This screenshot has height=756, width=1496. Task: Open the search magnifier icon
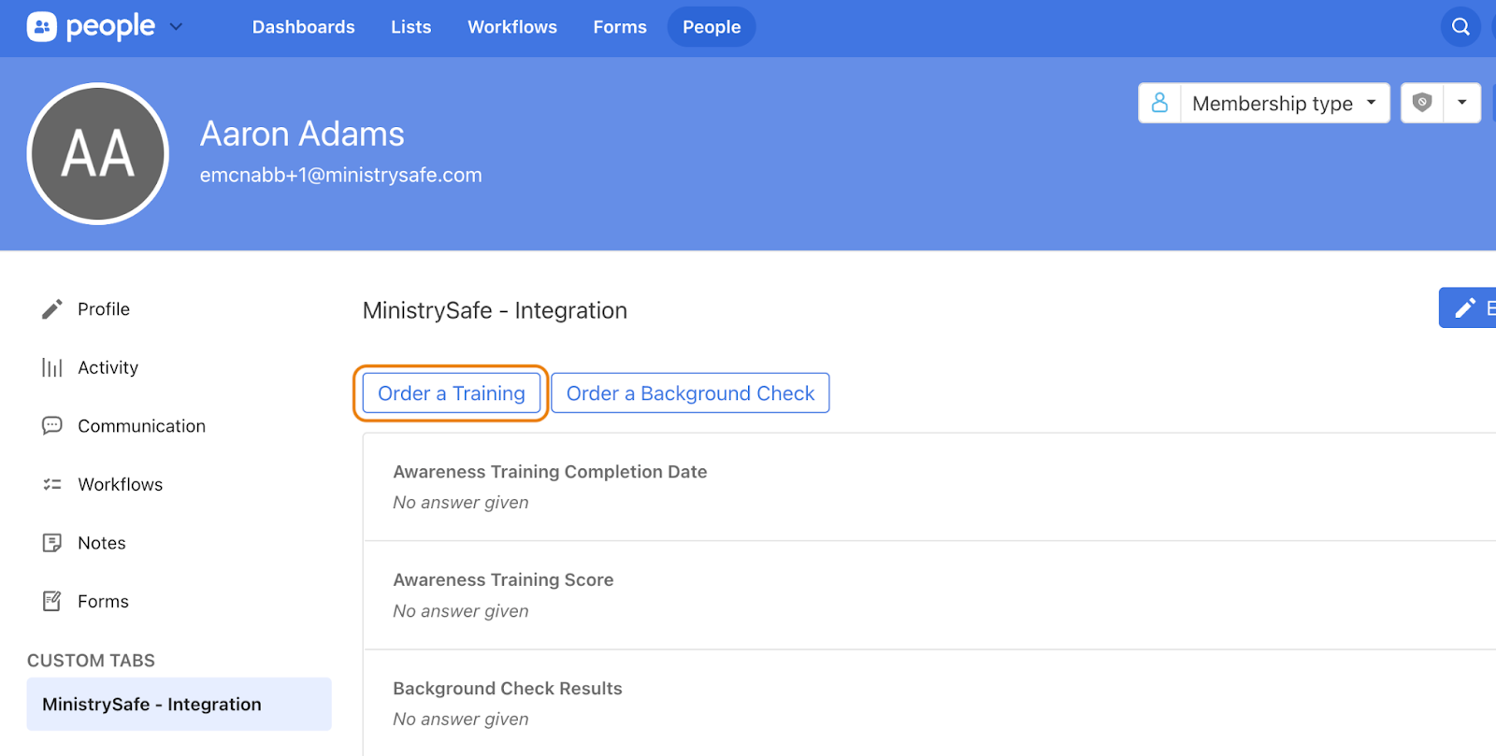(x=1460, y=27)
